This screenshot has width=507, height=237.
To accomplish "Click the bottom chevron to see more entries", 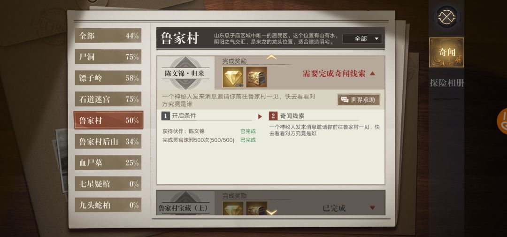I will pos(271,213).
